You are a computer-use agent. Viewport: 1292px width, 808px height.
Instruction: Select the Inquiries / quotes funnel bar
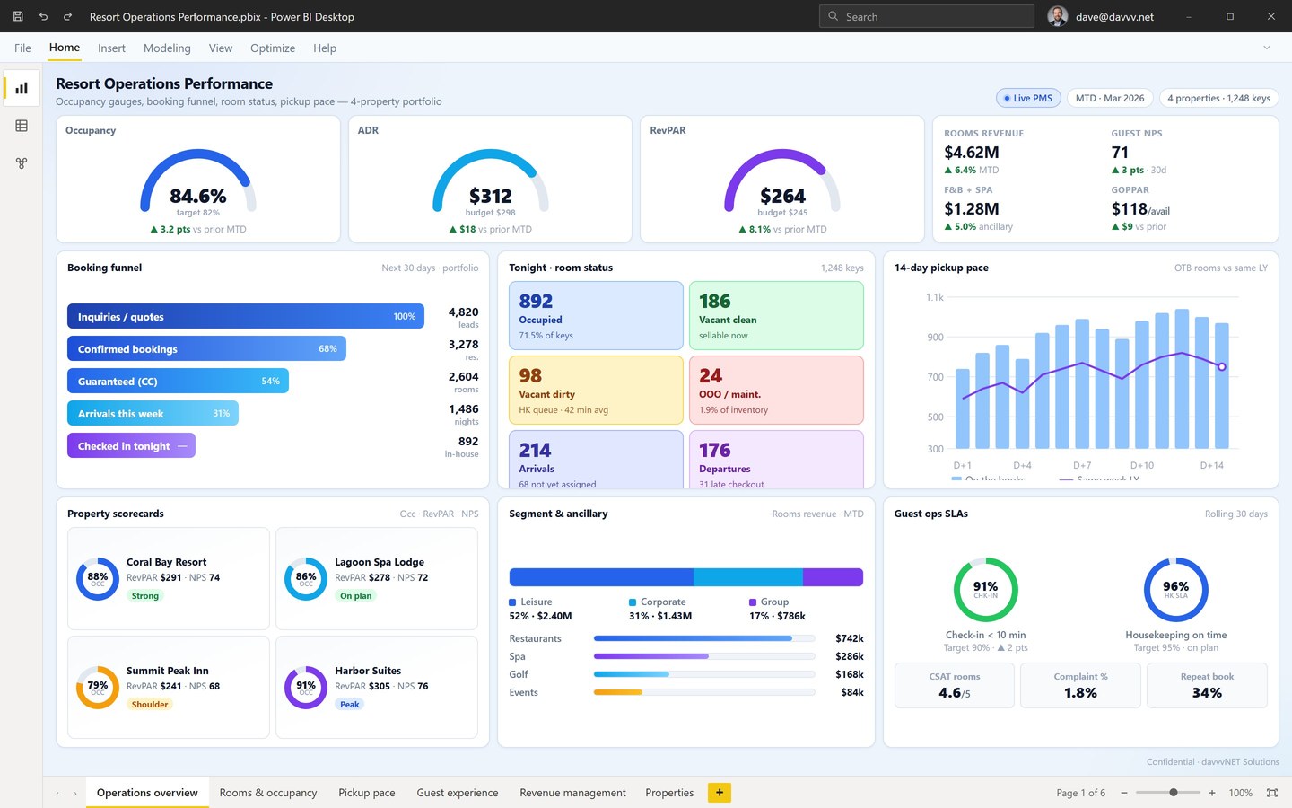[246, 316]
